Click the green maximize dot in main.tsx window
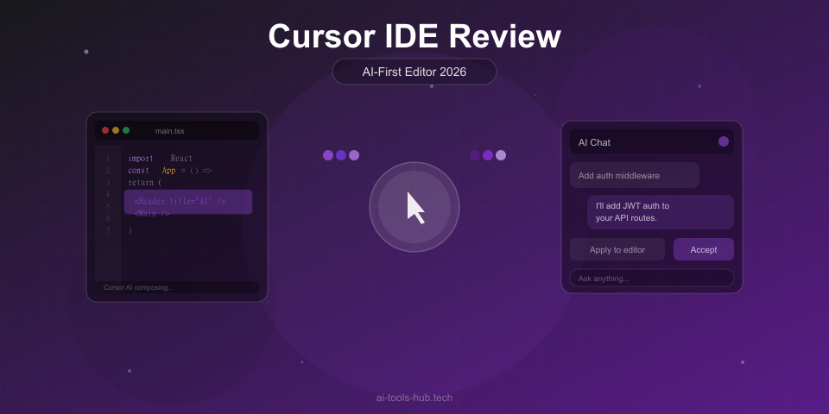 click(126, 130)
